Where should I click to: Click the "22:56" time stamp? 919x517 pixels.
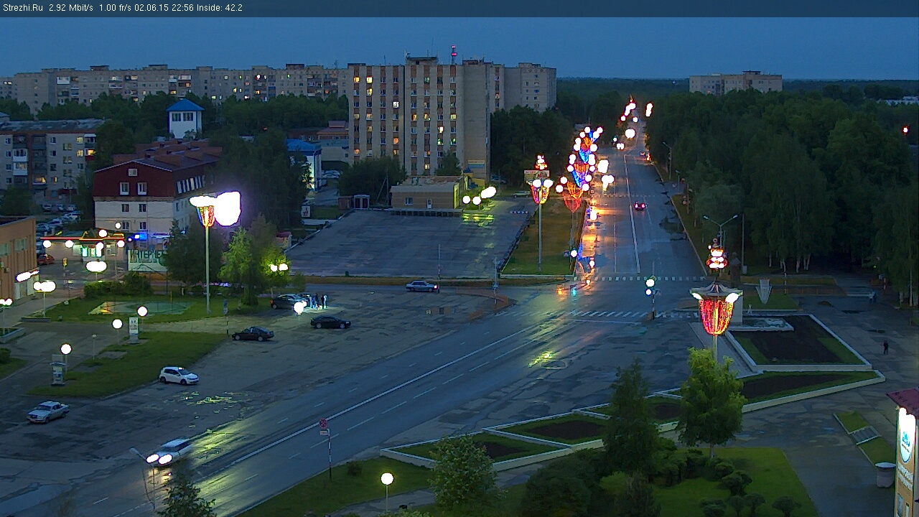pyautogui.click(x=182, y=8)
